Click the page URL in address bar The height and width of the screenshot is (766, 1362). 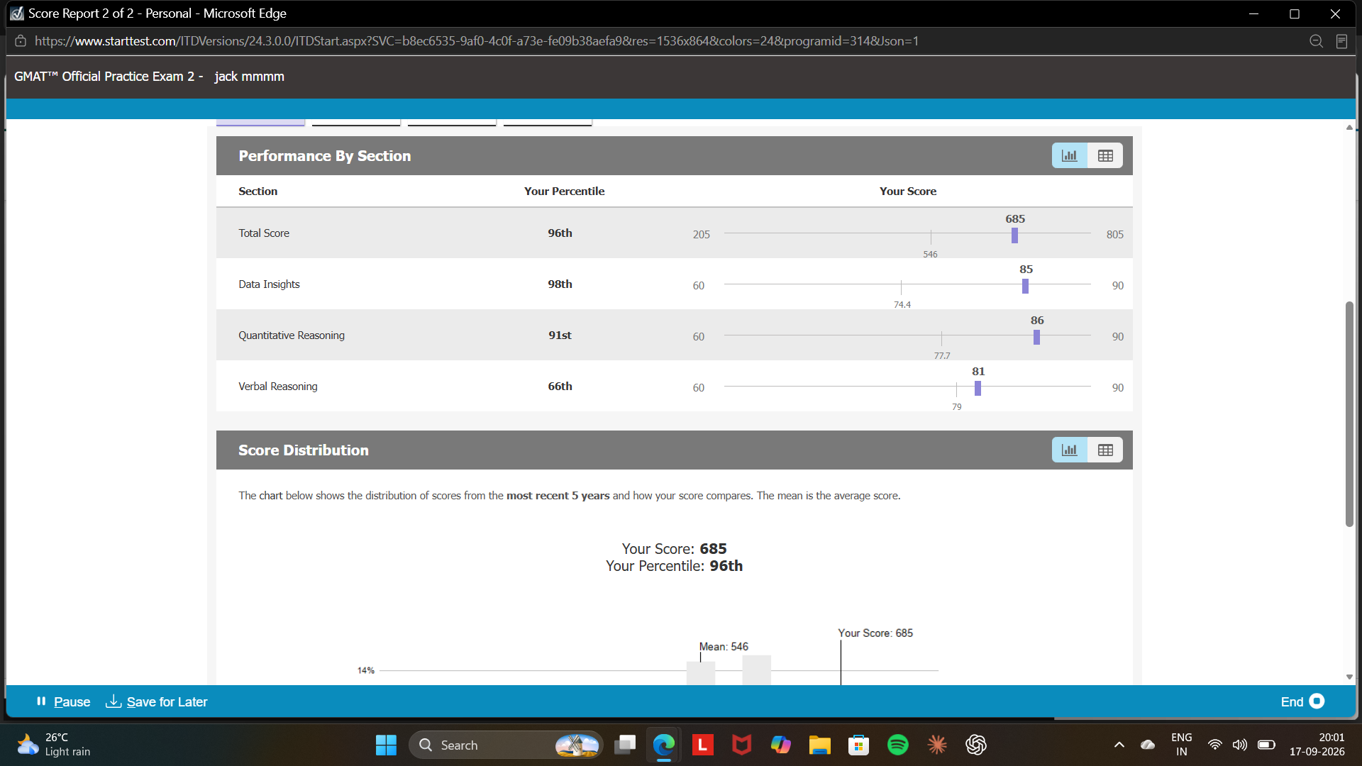pos(477,41)
